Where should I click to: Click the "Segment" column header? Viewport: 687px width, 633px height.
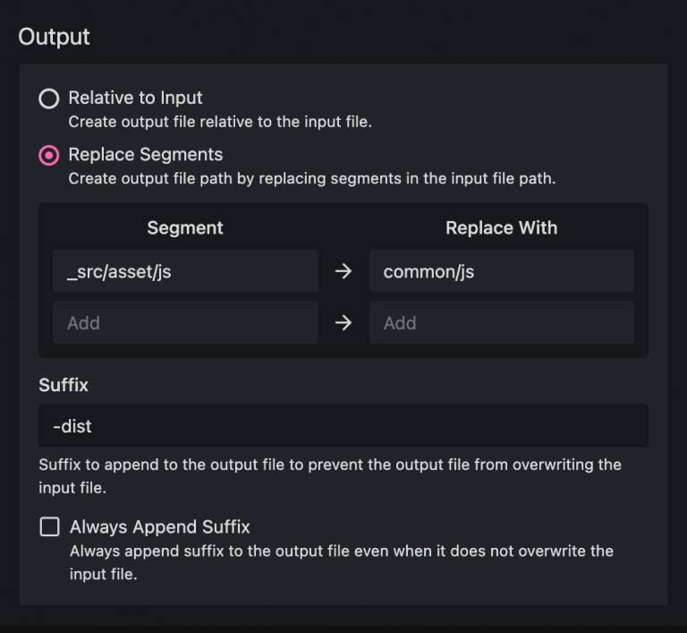(x=185, y=227)
